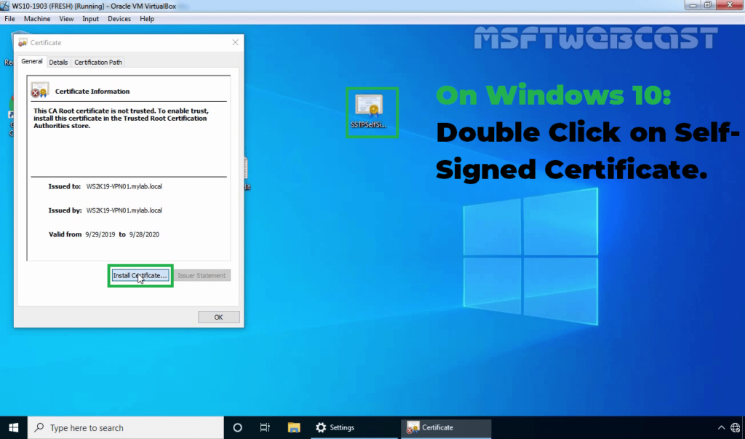Screen dimensions: 745x439
Task: Switch to the General tab
Action: [x=32, y=61]
